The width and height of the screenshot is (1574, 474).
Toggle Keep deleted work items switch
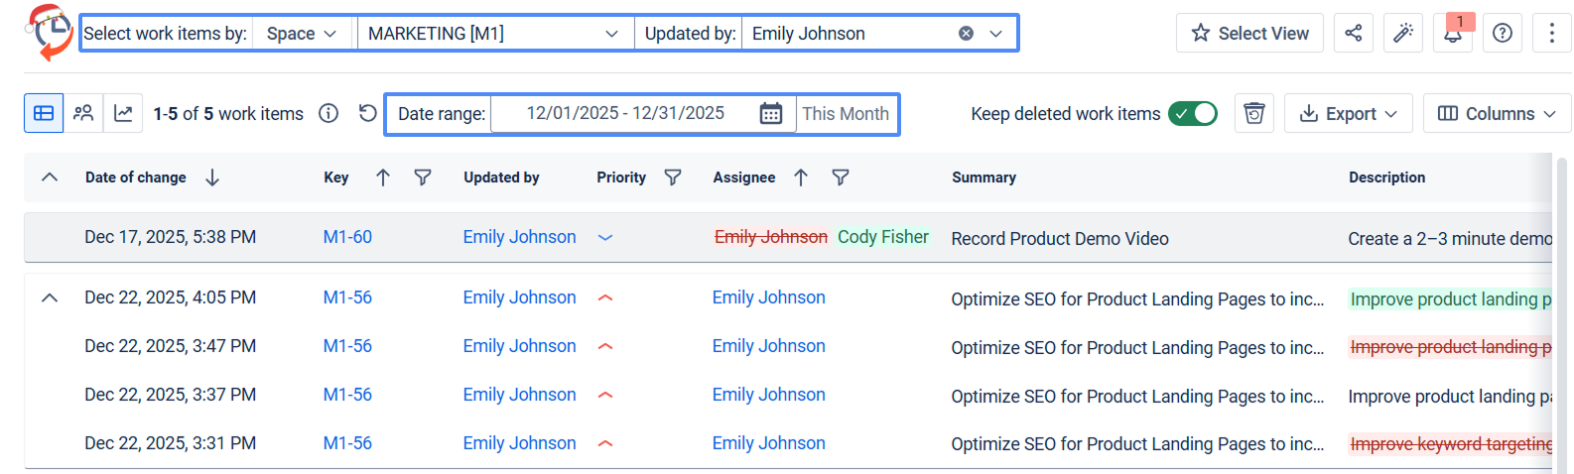point(1192,114)
